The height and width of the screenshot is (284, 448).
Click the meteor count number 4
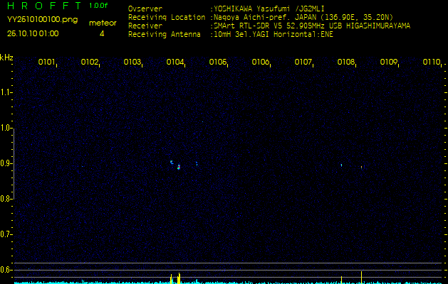pos(102,33)
